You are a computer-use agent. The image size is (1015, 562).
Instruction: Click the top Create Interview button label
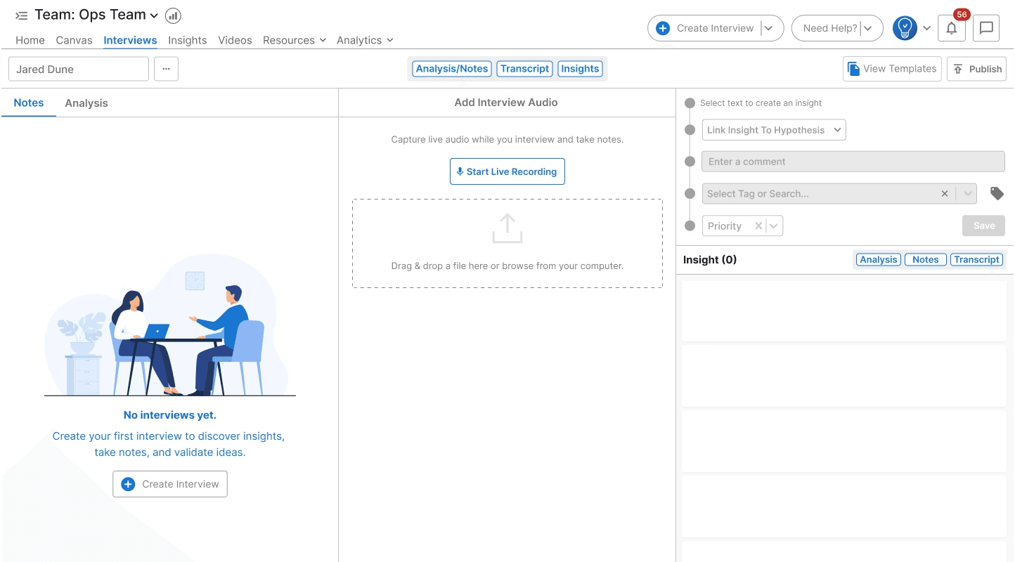(715, 28)
